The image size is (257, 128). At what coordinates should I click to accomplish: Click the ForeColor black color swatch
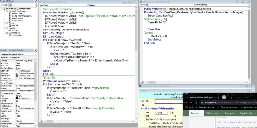point(17,98)
